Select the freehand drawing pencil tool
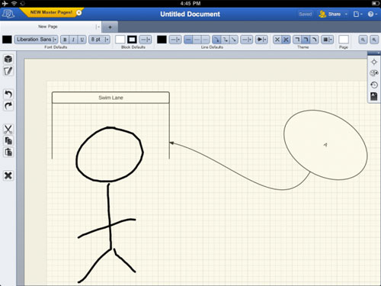 (8, 71)
